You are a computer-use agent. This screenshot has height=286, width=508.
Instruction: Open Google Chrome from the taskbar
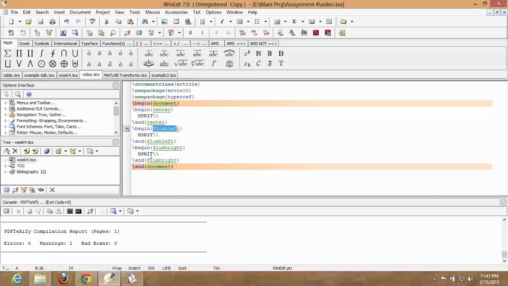tap(86, 279)
